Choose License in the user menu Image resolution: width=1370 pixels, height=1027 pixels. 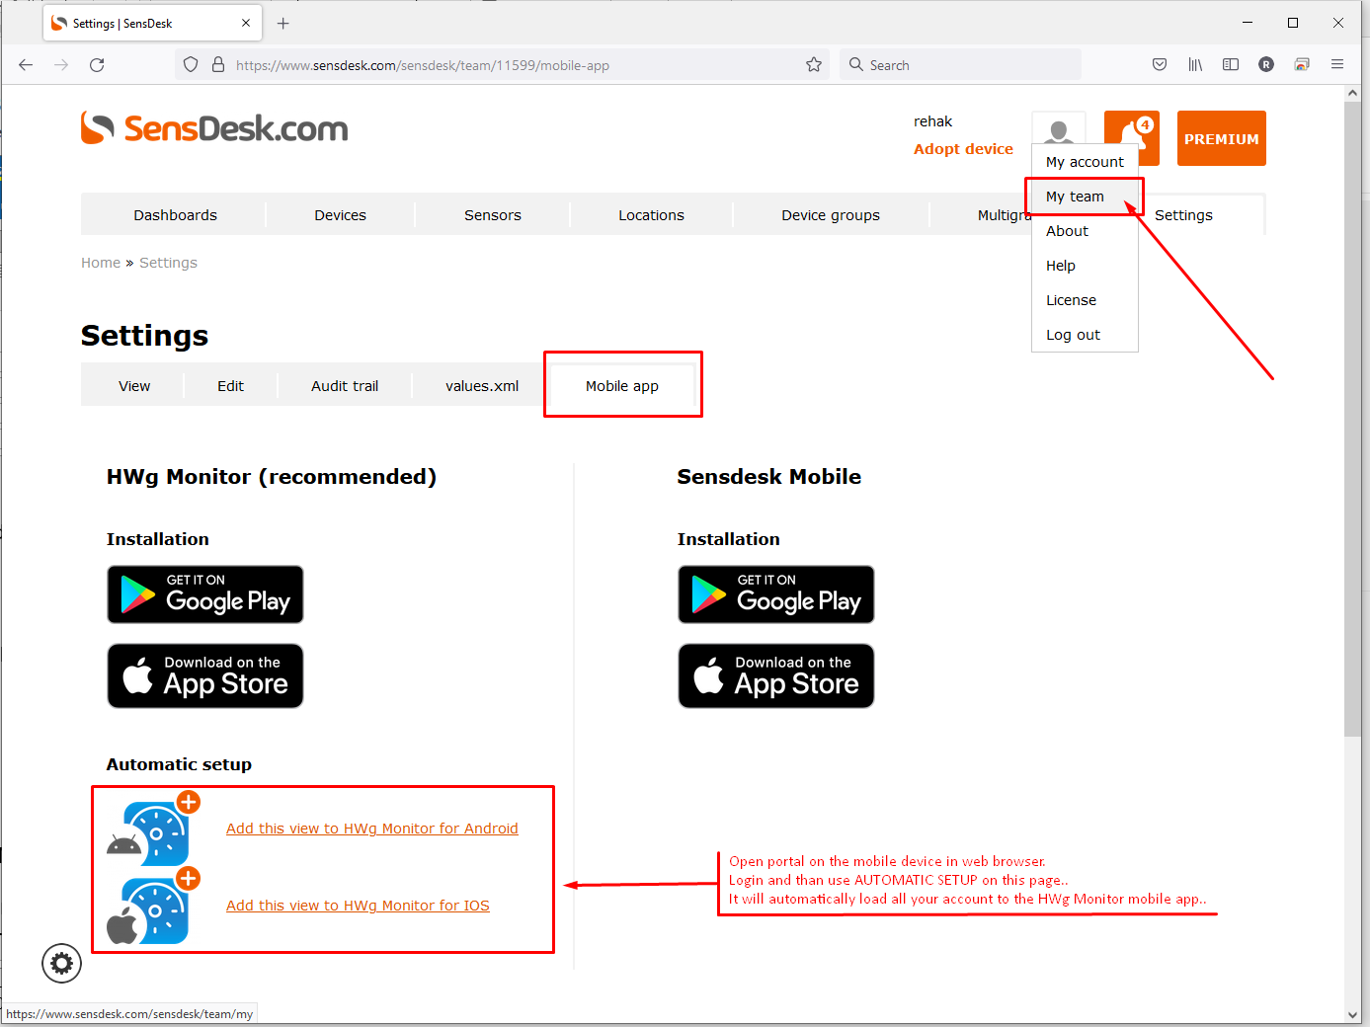(1085, 300)
